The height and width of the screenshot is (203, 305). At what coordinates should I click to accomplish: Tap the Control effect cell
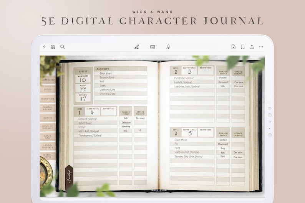coord(223,140)
